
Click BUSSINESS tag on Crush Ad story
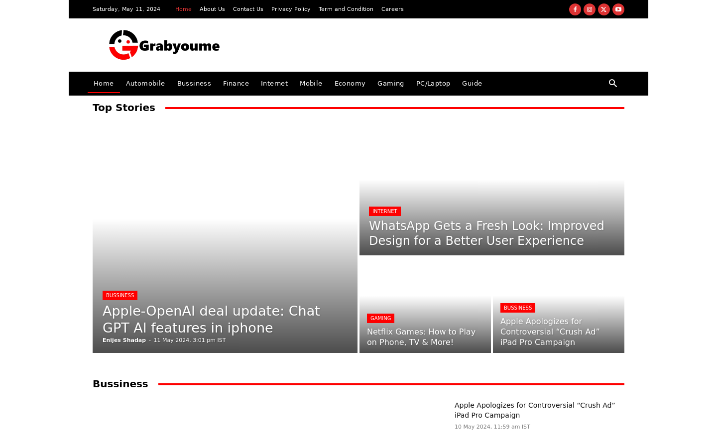click(x=518, y=308)
